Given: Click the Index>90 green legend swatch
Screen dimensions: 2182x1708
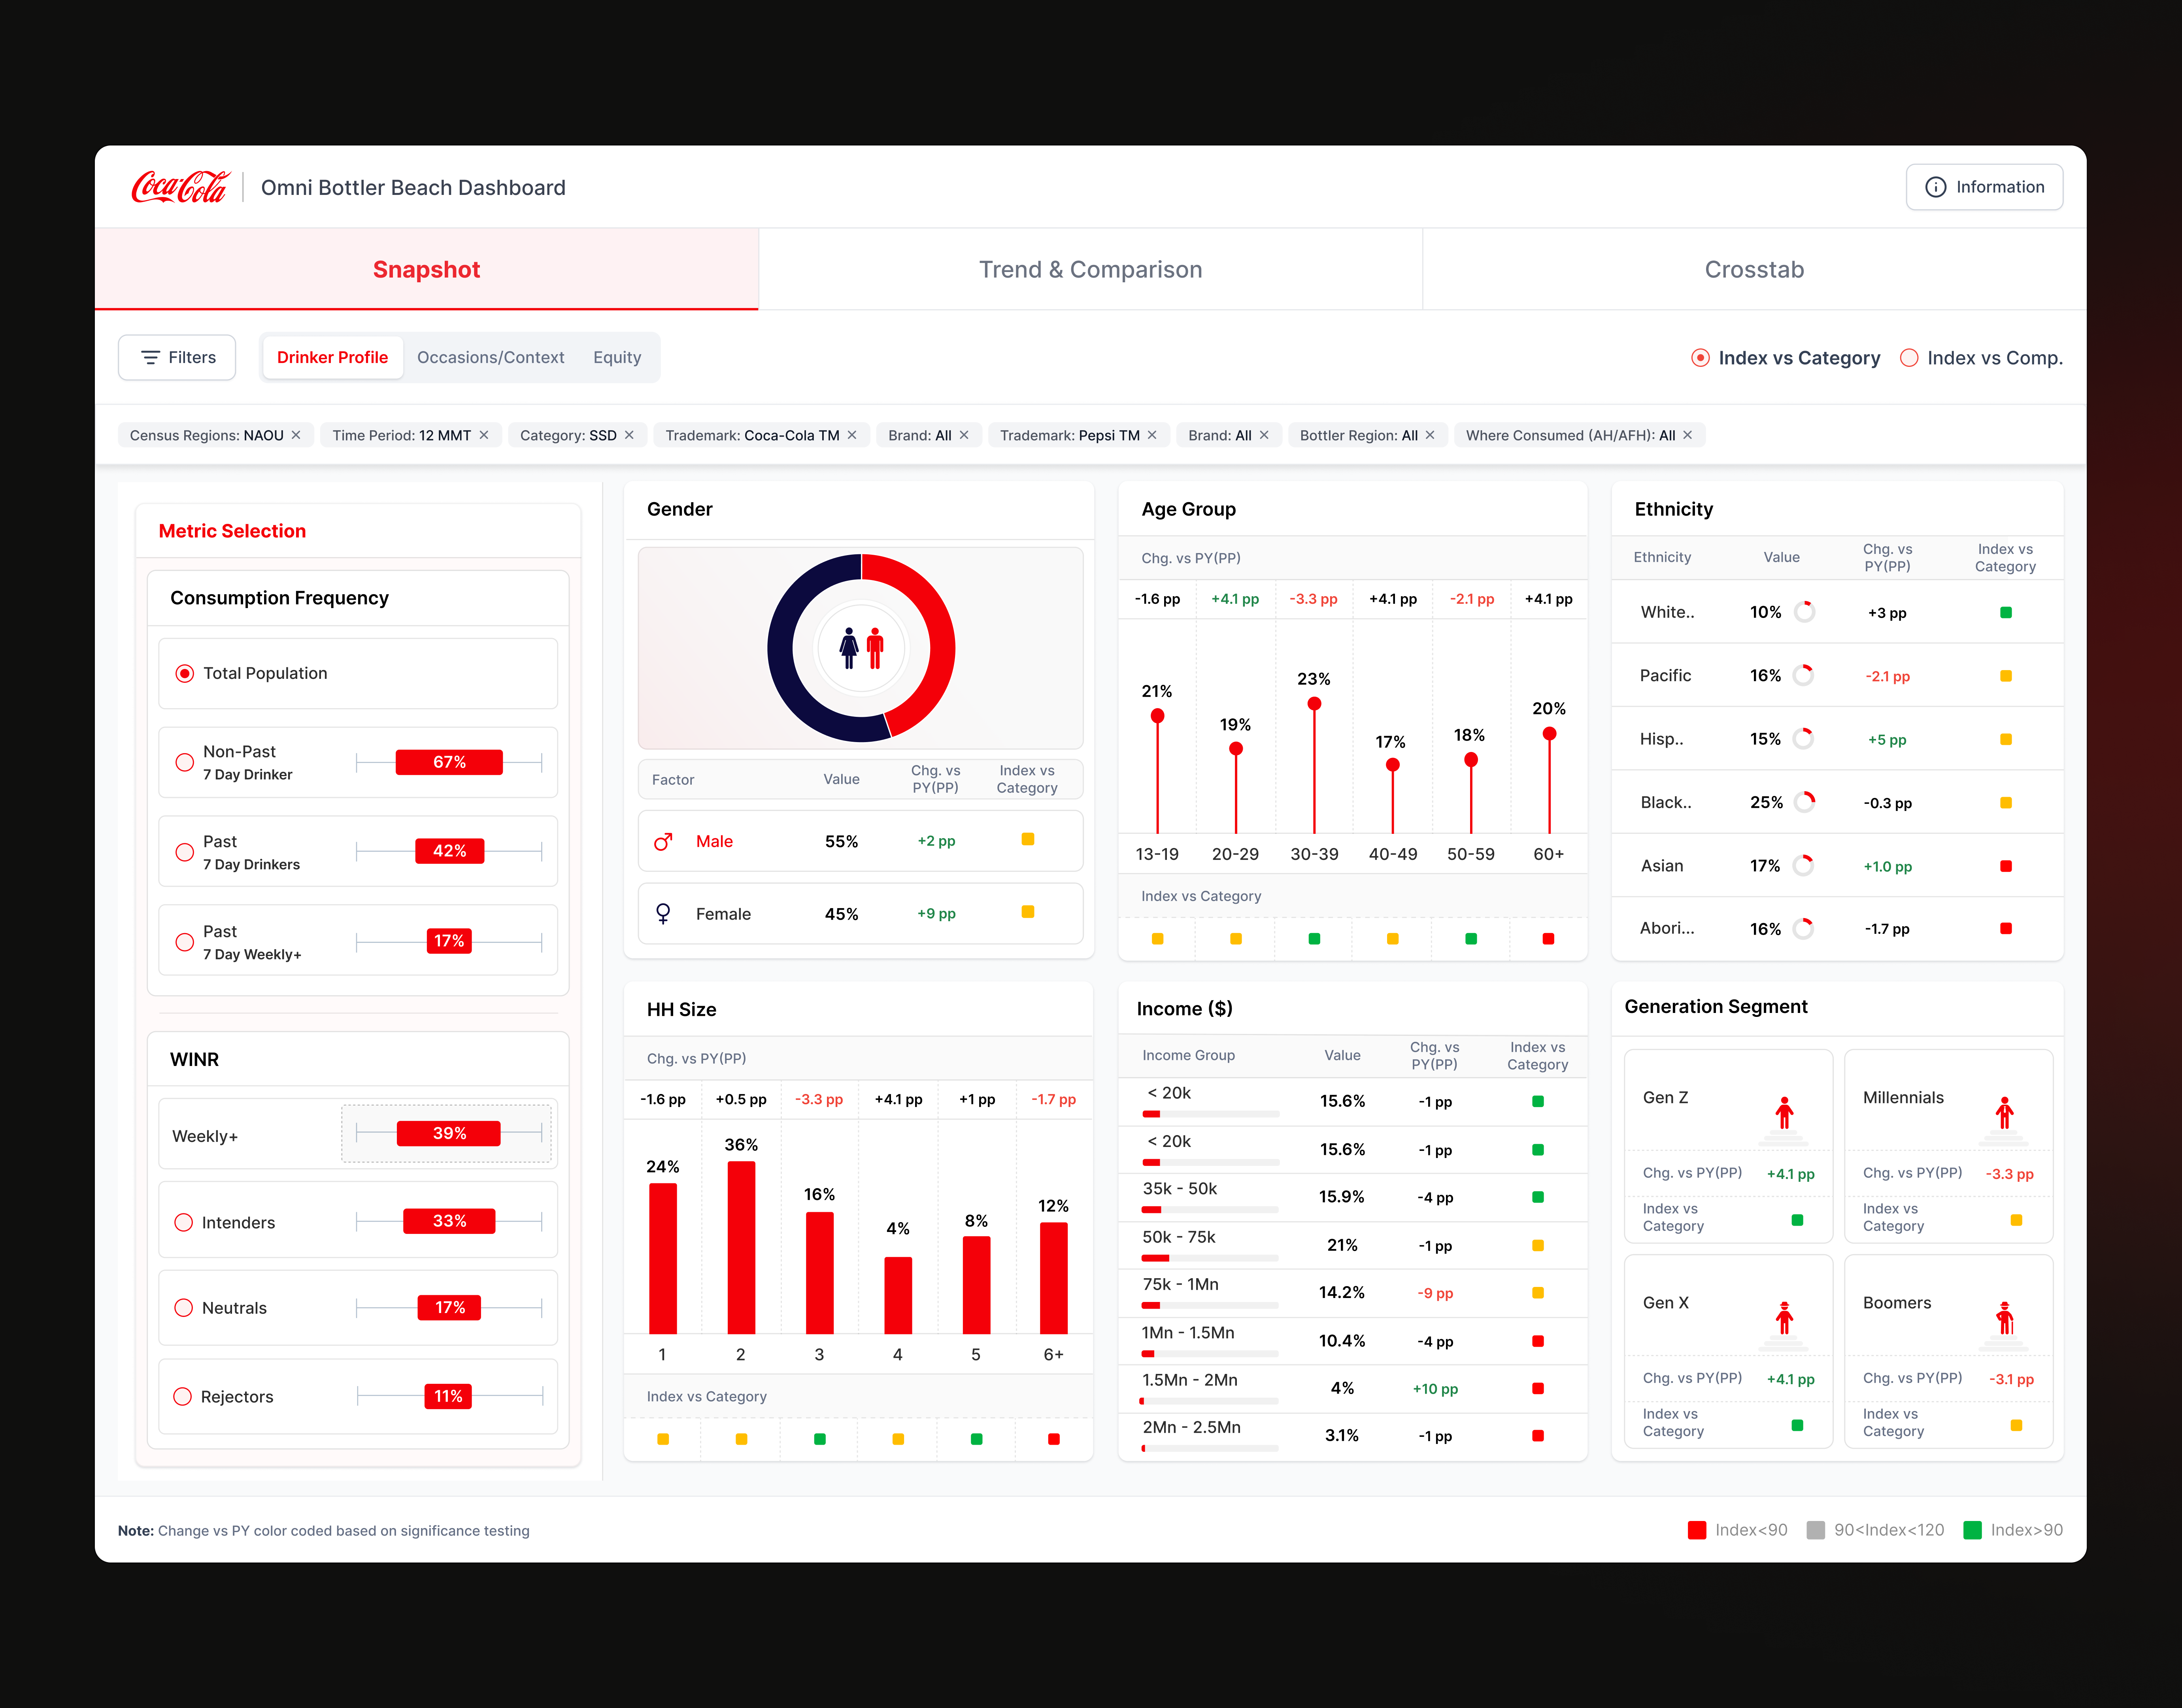Looking at the screenshot, I should [x=1972, y=1530].
